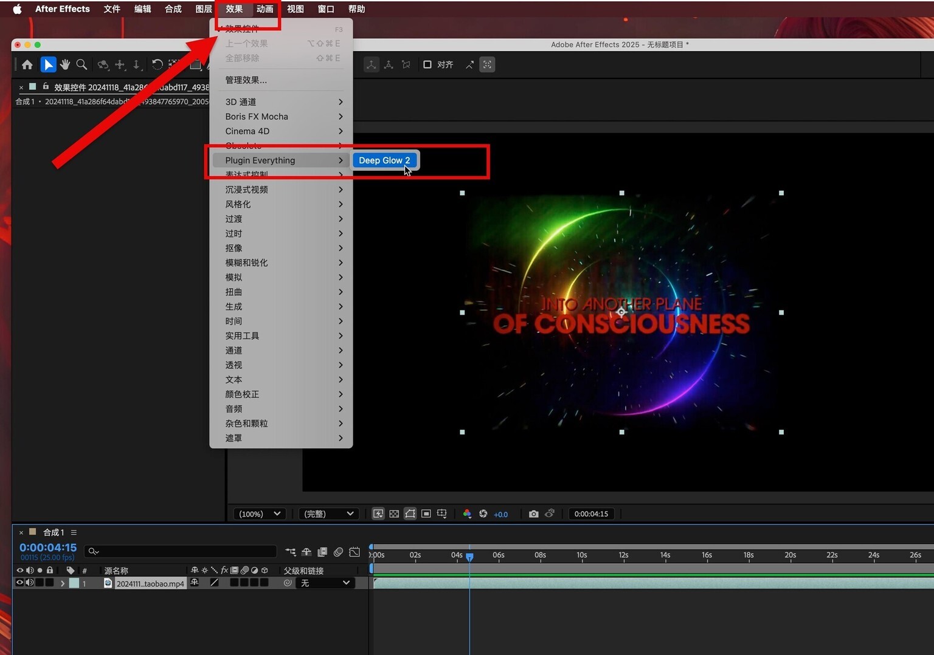
Task: Click the blue current timecode 0:00:04:15
Action: tap(48, 547)
